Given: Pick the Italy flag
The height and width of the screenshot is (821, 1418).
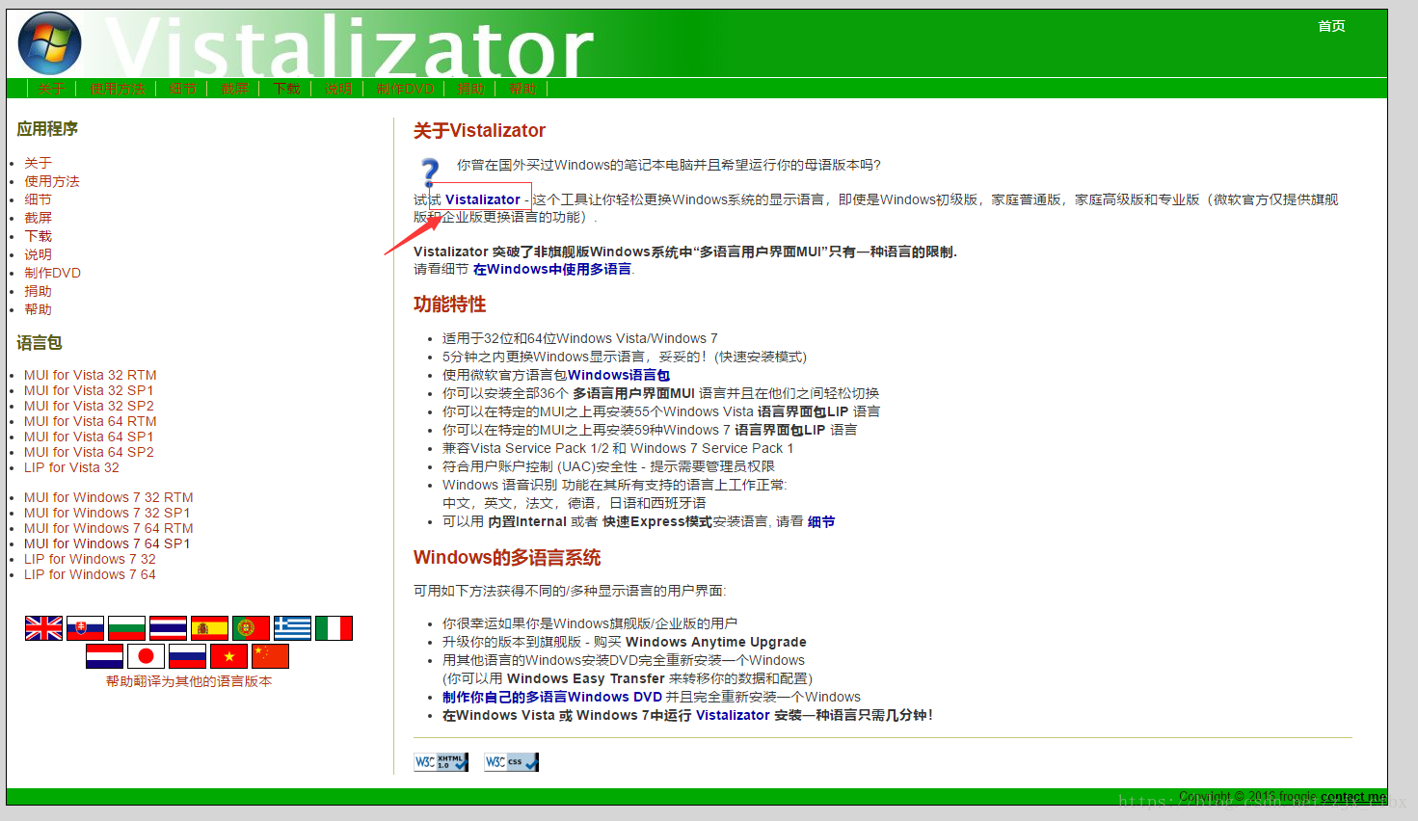Looking at the screenshot, I should (334, 628).
